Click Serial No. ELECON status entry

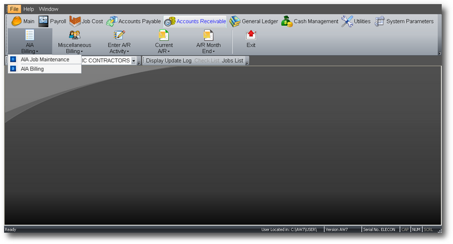[x=379, y=230]
